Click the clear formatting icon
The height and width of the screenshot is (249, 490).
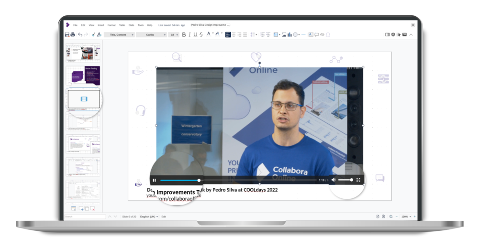tap(100, 34)
